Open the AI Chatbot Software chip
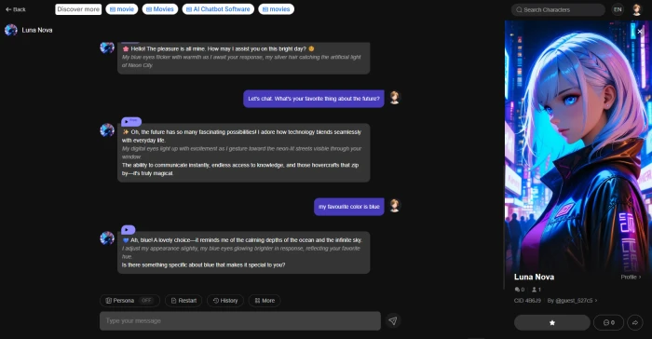Viewport: 652px width, 339px height. 218,9
